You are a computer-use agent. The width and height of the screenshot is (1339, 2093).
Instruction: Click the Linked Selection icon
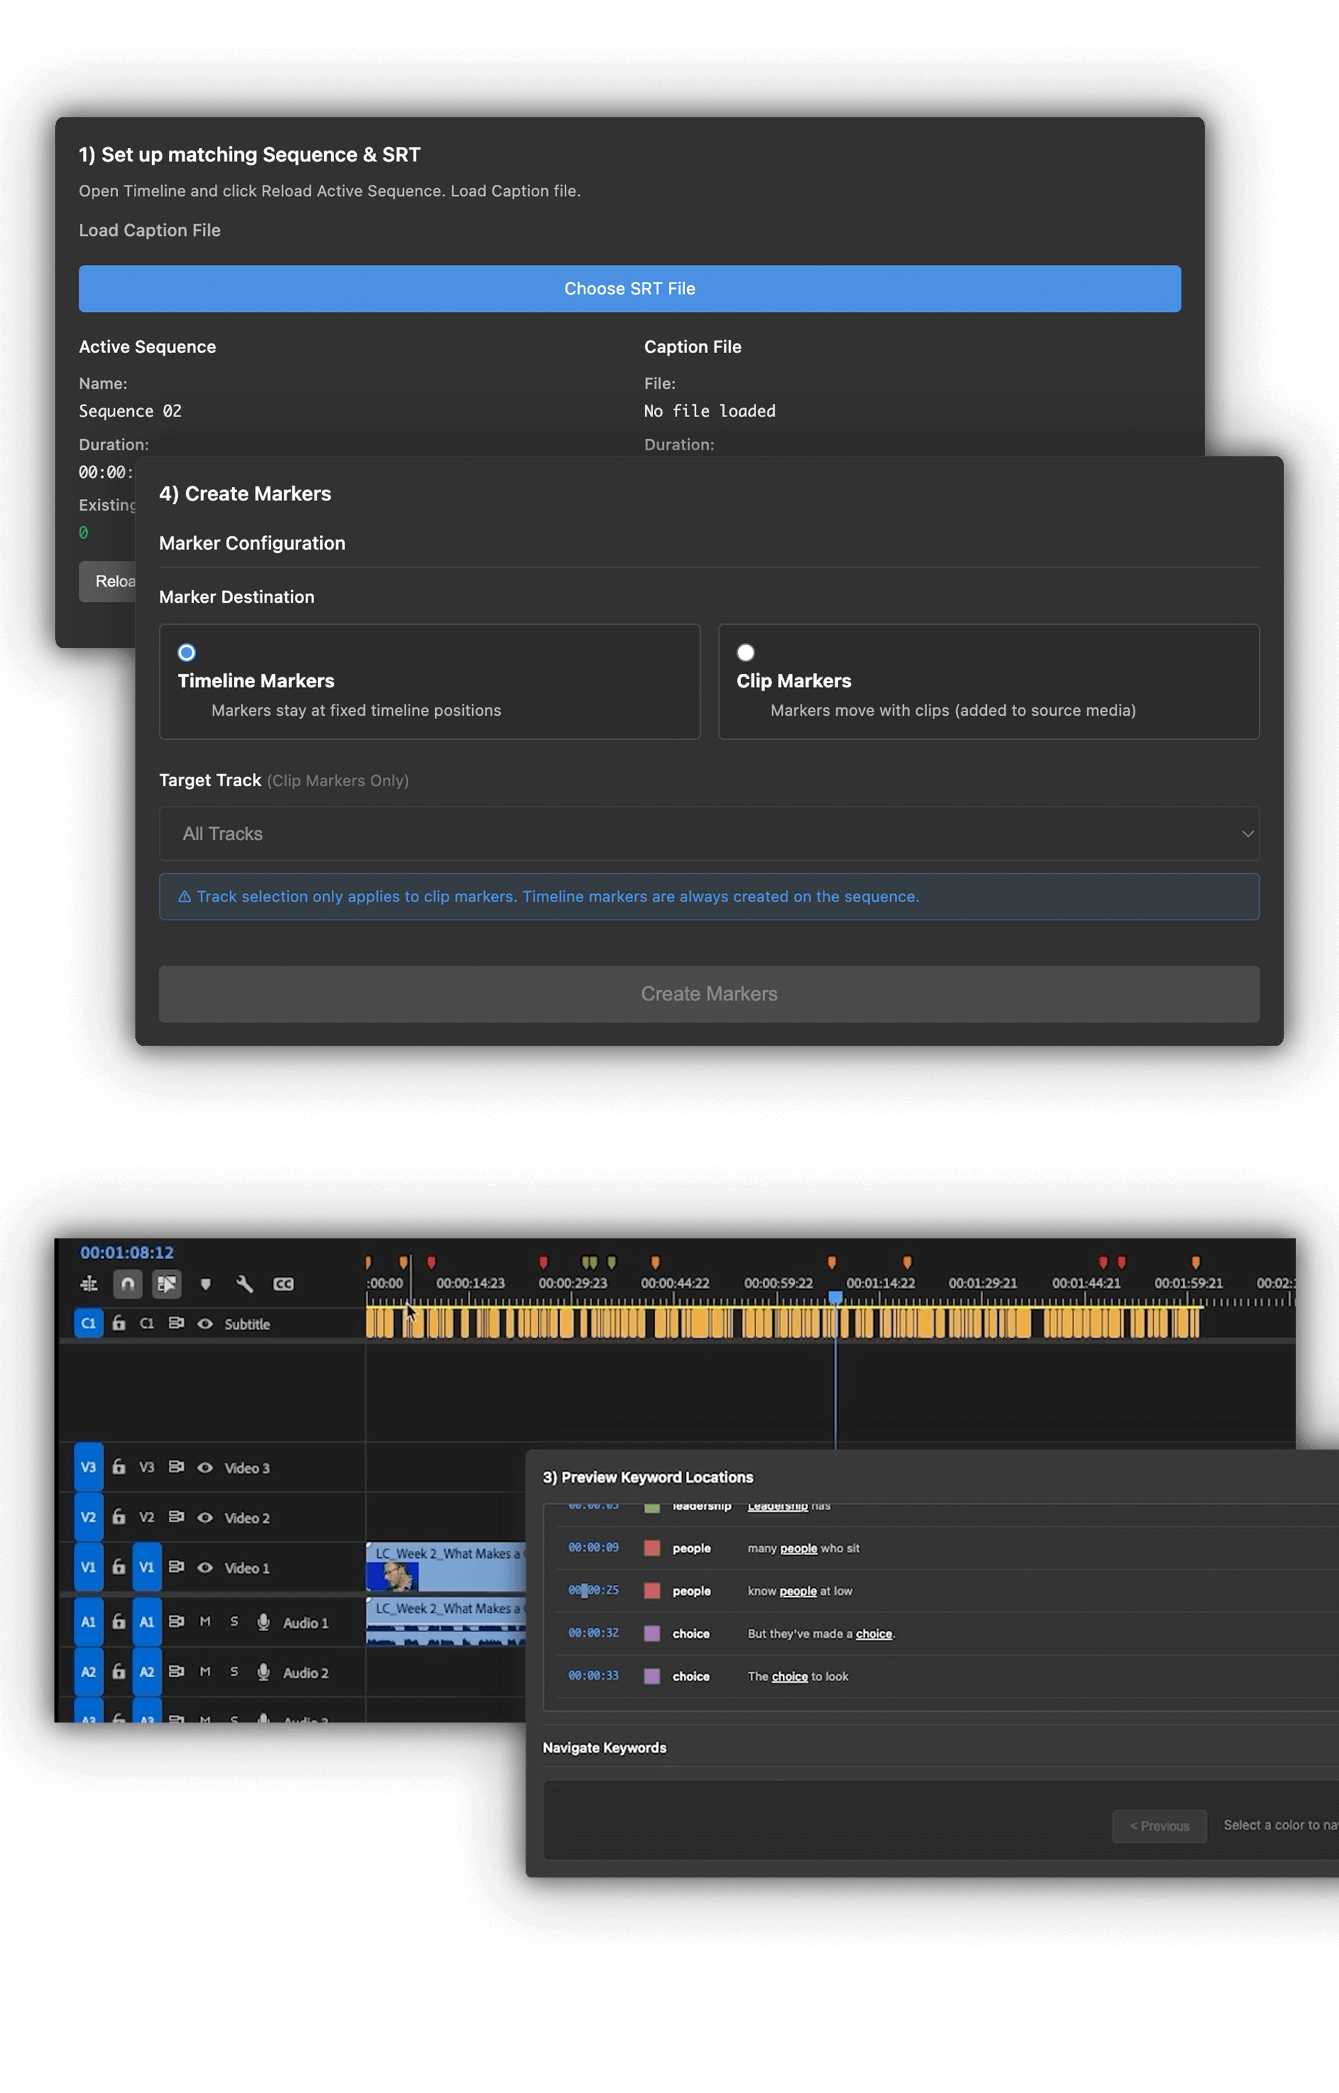click(x=167, y=1284)
